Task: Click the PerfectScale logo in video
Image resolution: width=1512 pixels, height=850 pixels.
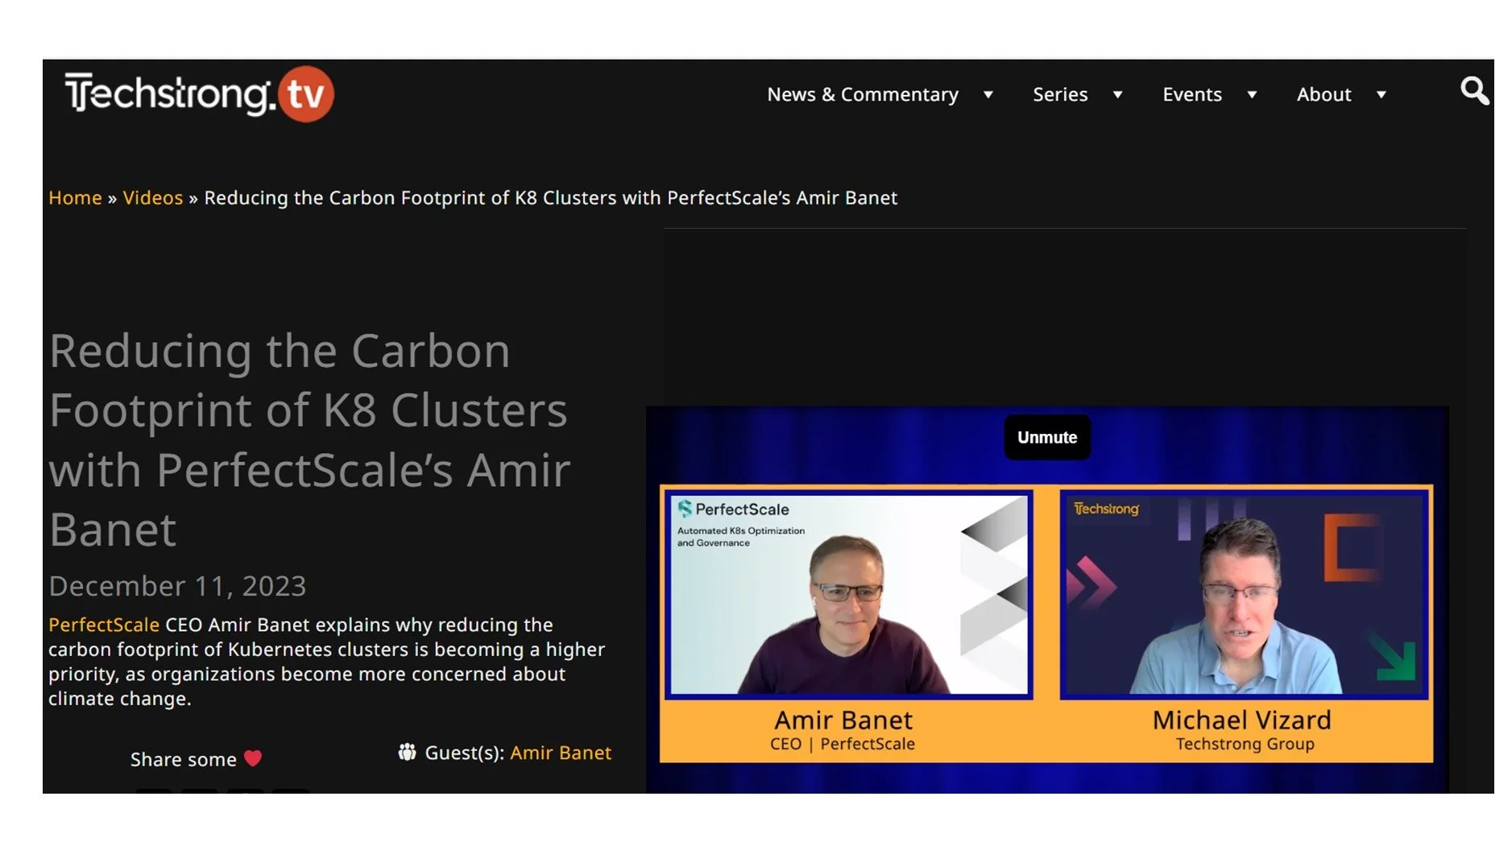Action: (733, 509)
